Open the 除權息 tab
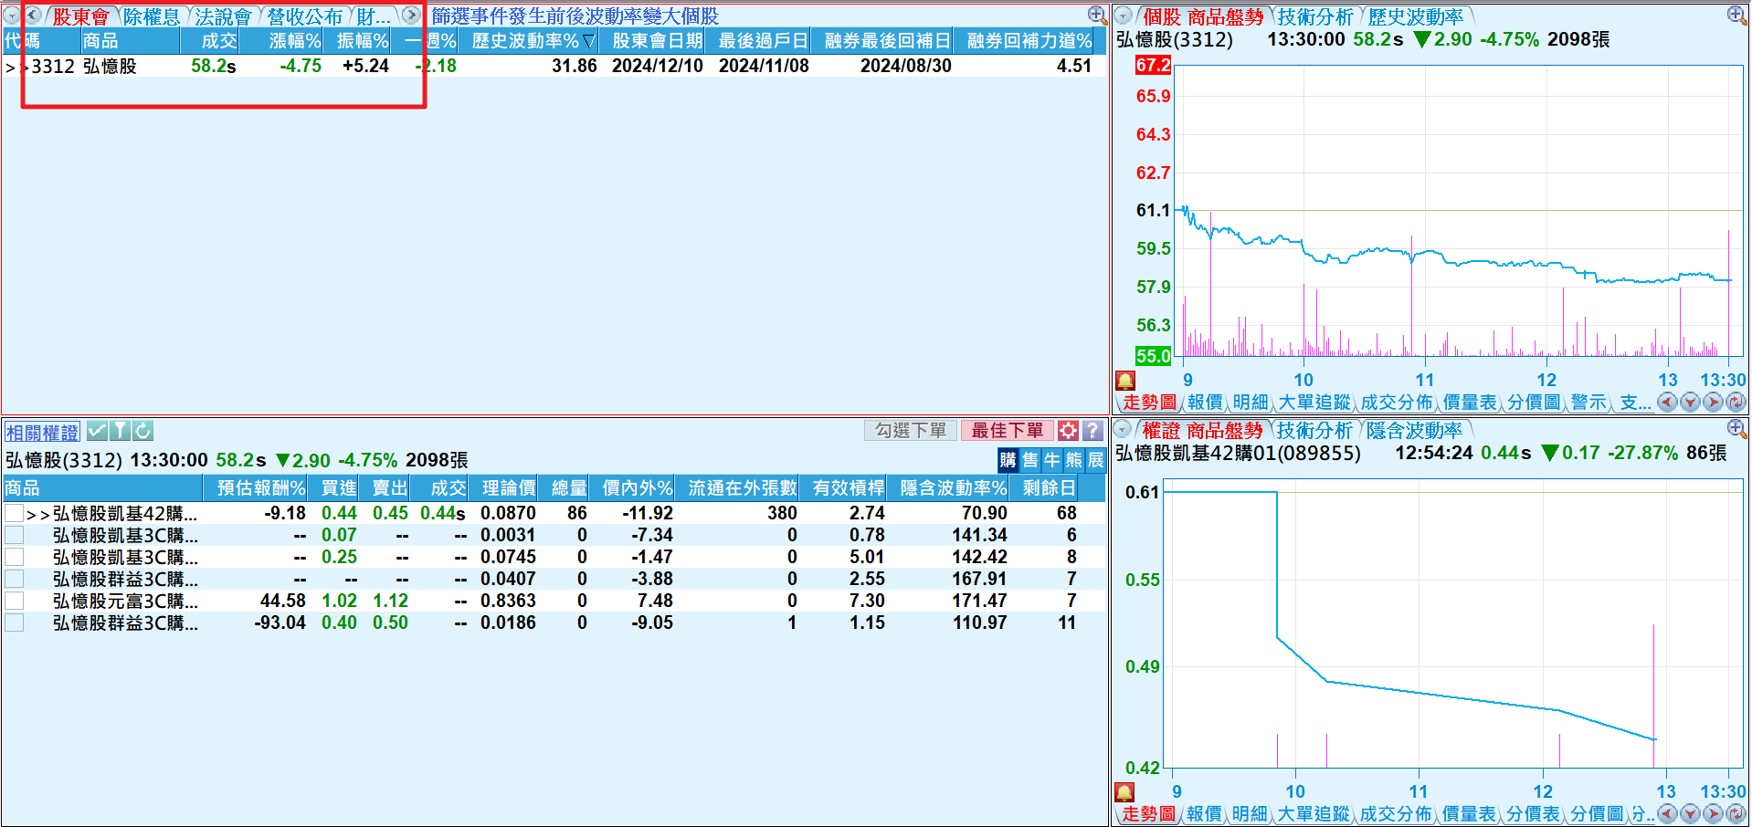 point(151,16)
